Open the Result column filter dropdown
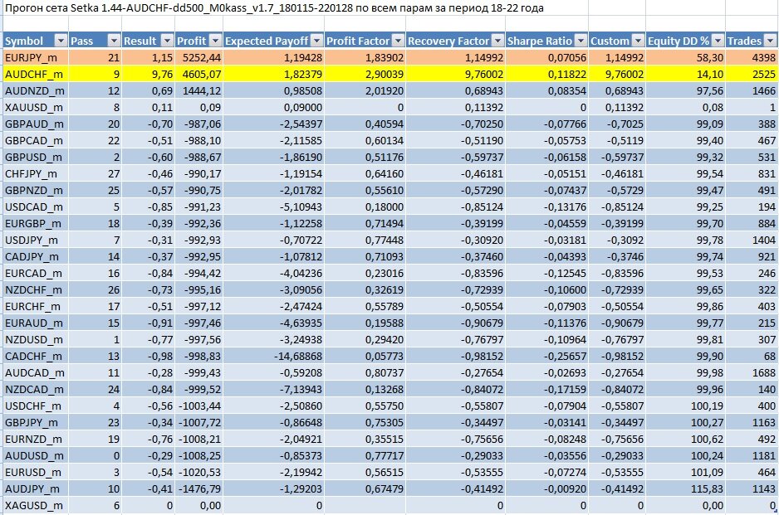The height and width of the screenshot is (515, 779). tap(167, 41)
